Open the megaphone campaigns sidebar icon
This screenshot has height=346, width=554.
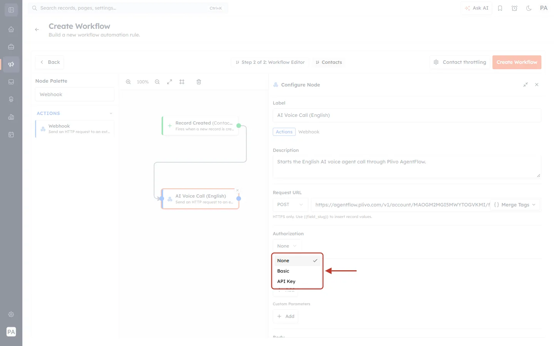[11, 64]
